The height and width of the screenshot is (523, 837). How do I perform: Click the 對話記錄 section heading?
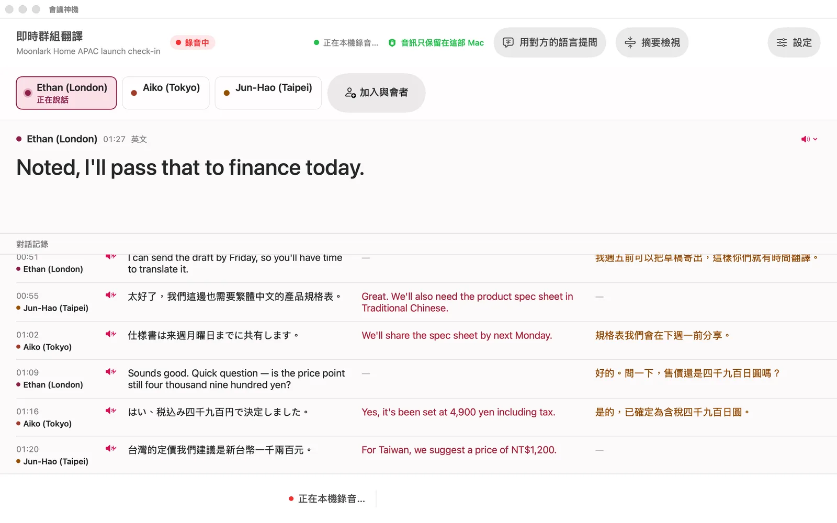(x=32, y=244)
